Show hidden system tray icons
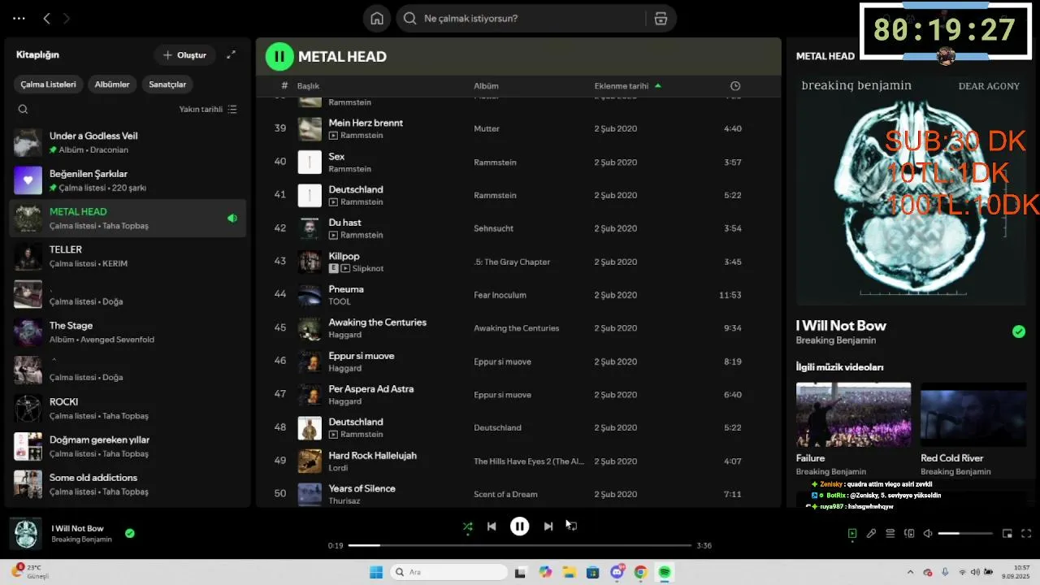1040x585 pixels. coord(910,572)
